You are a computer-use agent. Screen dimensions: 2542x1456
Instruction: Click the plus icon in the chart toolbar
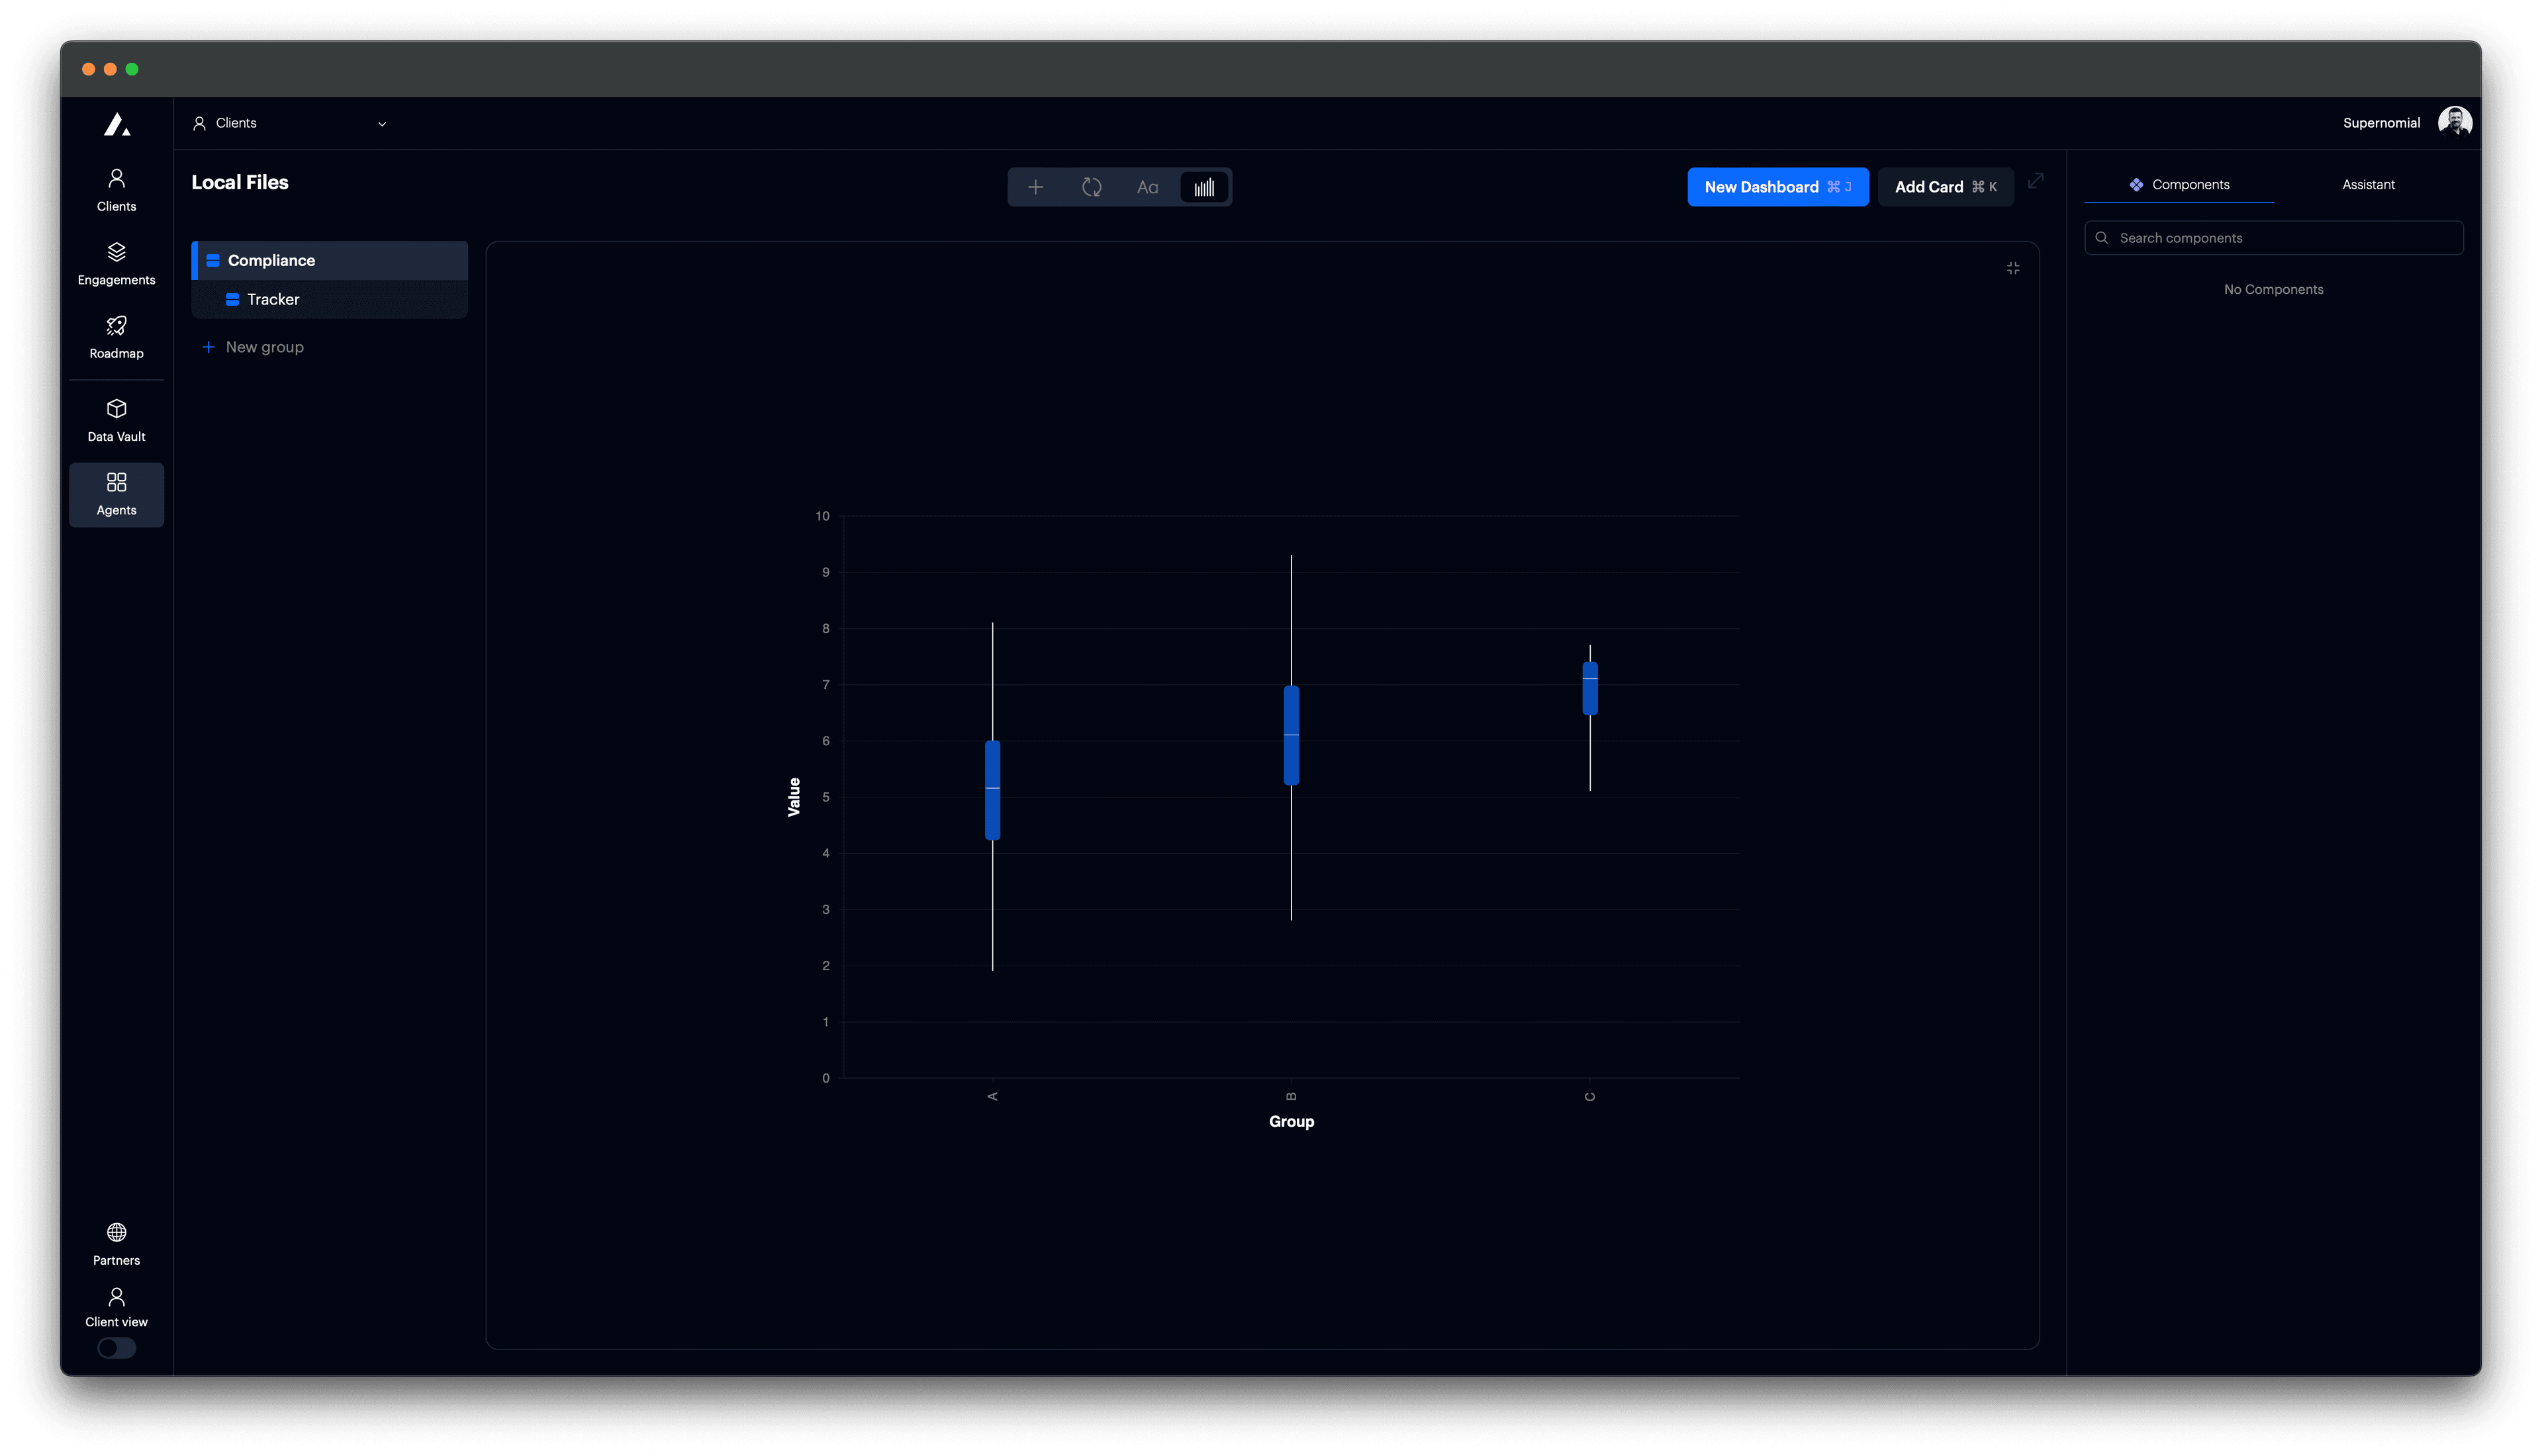(1036, 187)
